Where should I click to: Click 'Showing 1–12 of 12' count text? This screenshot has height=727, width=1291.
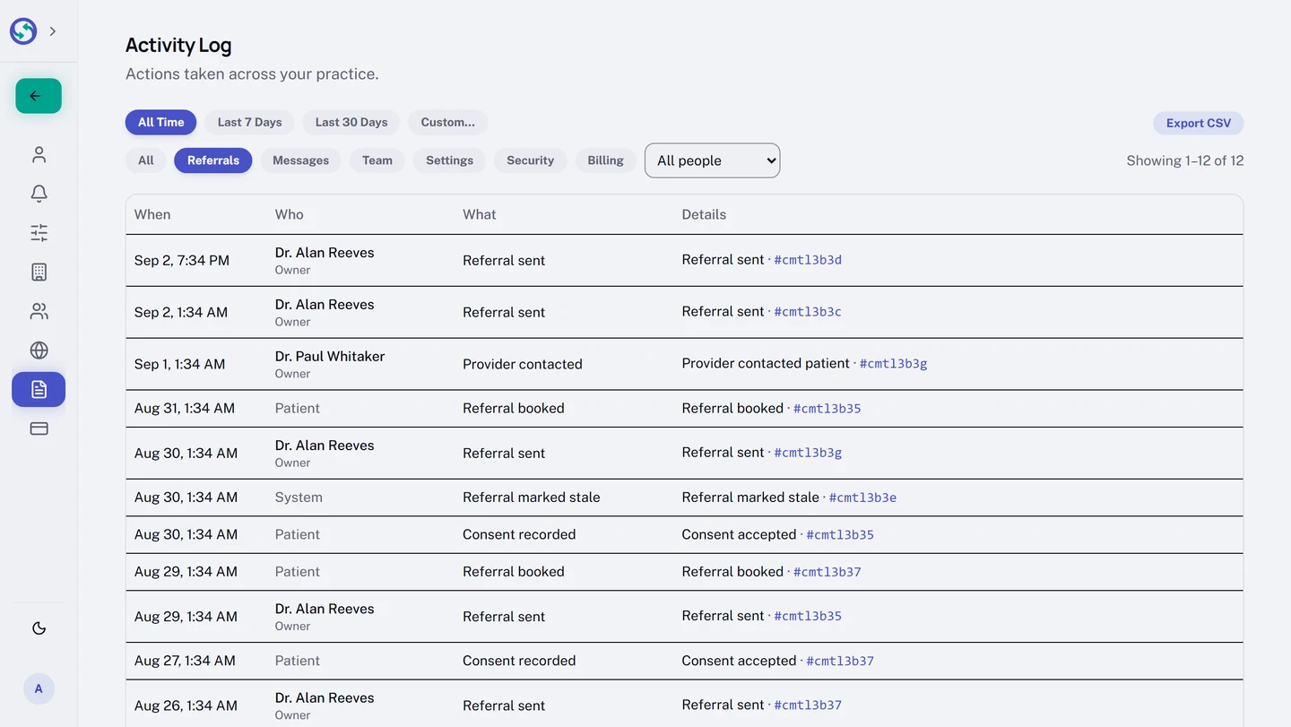tap(1185, 160)
